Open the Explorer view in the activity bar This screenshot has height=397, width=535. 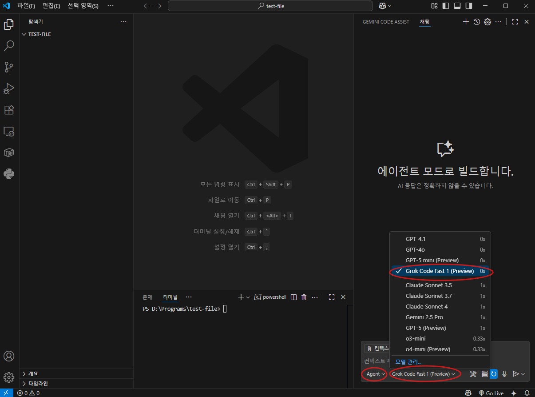(9, 24)
